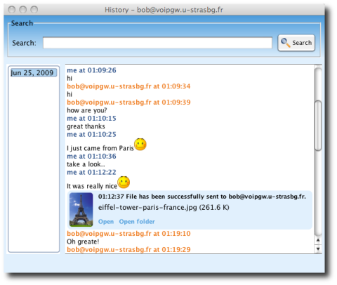Click 'bob@voipgw.u-strasbg.fr at 01:09:34' header
The height and width of the screenshot is (285, 337).
coord(128,86)
